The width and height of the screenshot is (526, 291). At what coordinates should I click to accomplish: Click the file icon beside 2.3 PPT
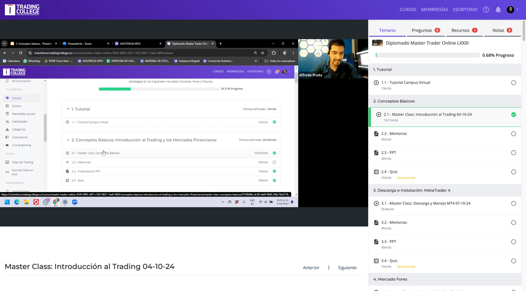tap(376, 153)
